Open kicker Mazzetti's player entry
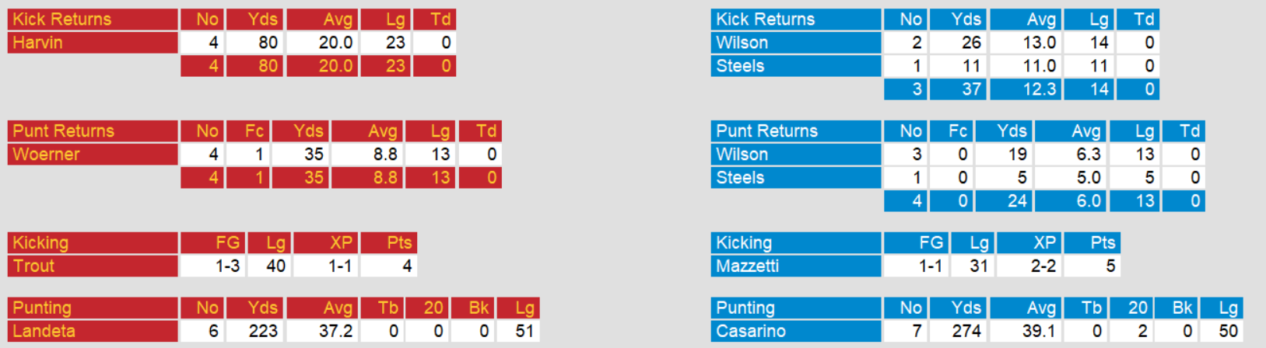1266x348 pixels. click(747, 266)
